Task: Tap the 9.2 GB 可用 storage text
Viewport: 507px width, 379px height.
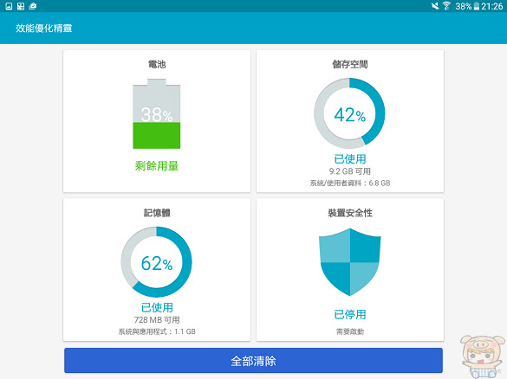Action: tap(350, 171)
